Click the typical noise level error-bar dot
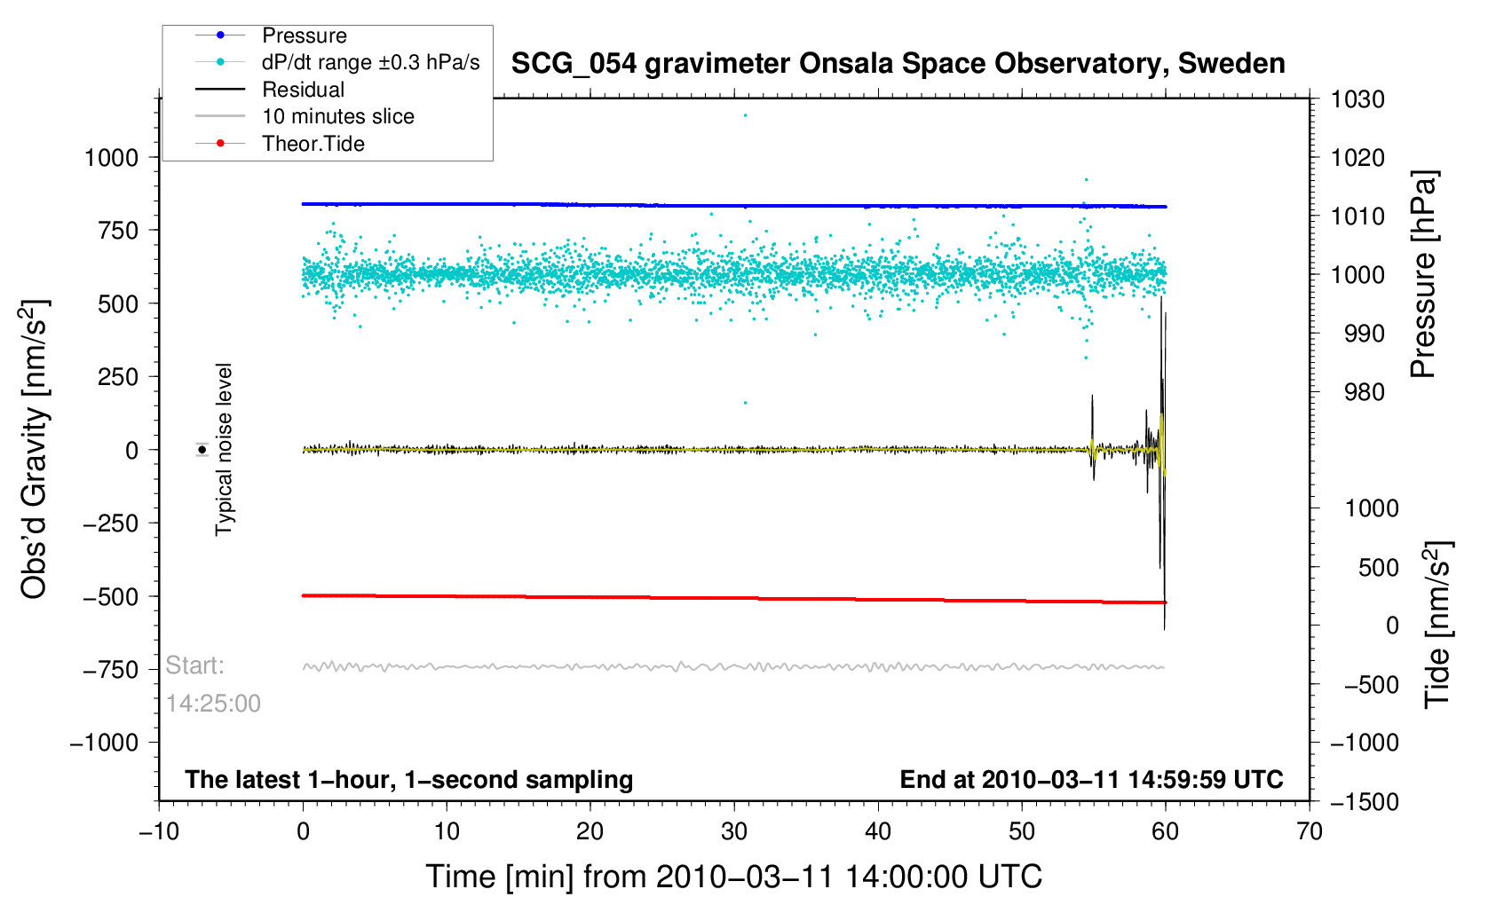The height and width of the screenshot is (905, 1488). pyautogui.click(x=202, y=450)
